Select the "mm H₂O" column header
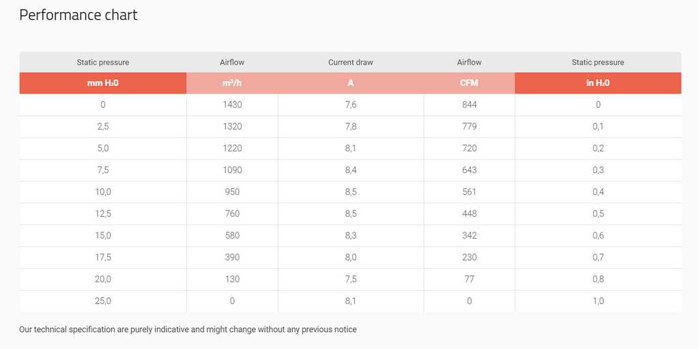699x349 pixels. coord(103,83)
